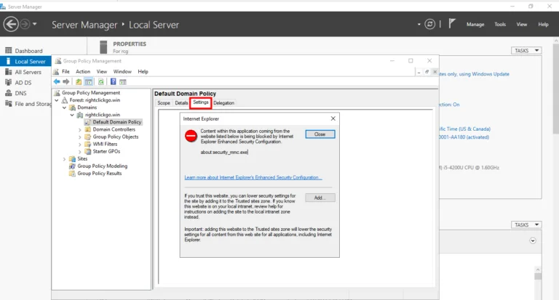Click the show/hide action pane toolbar icon
The image size is (559, 300).
[x=123, y=82]
